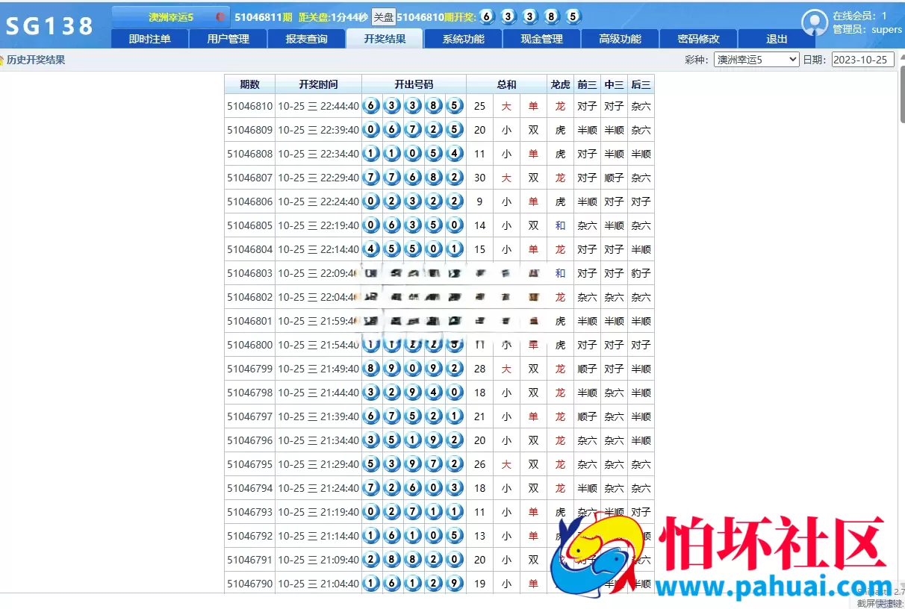
Task: Open the 用户管理 tab
Action: pos(228,39)
